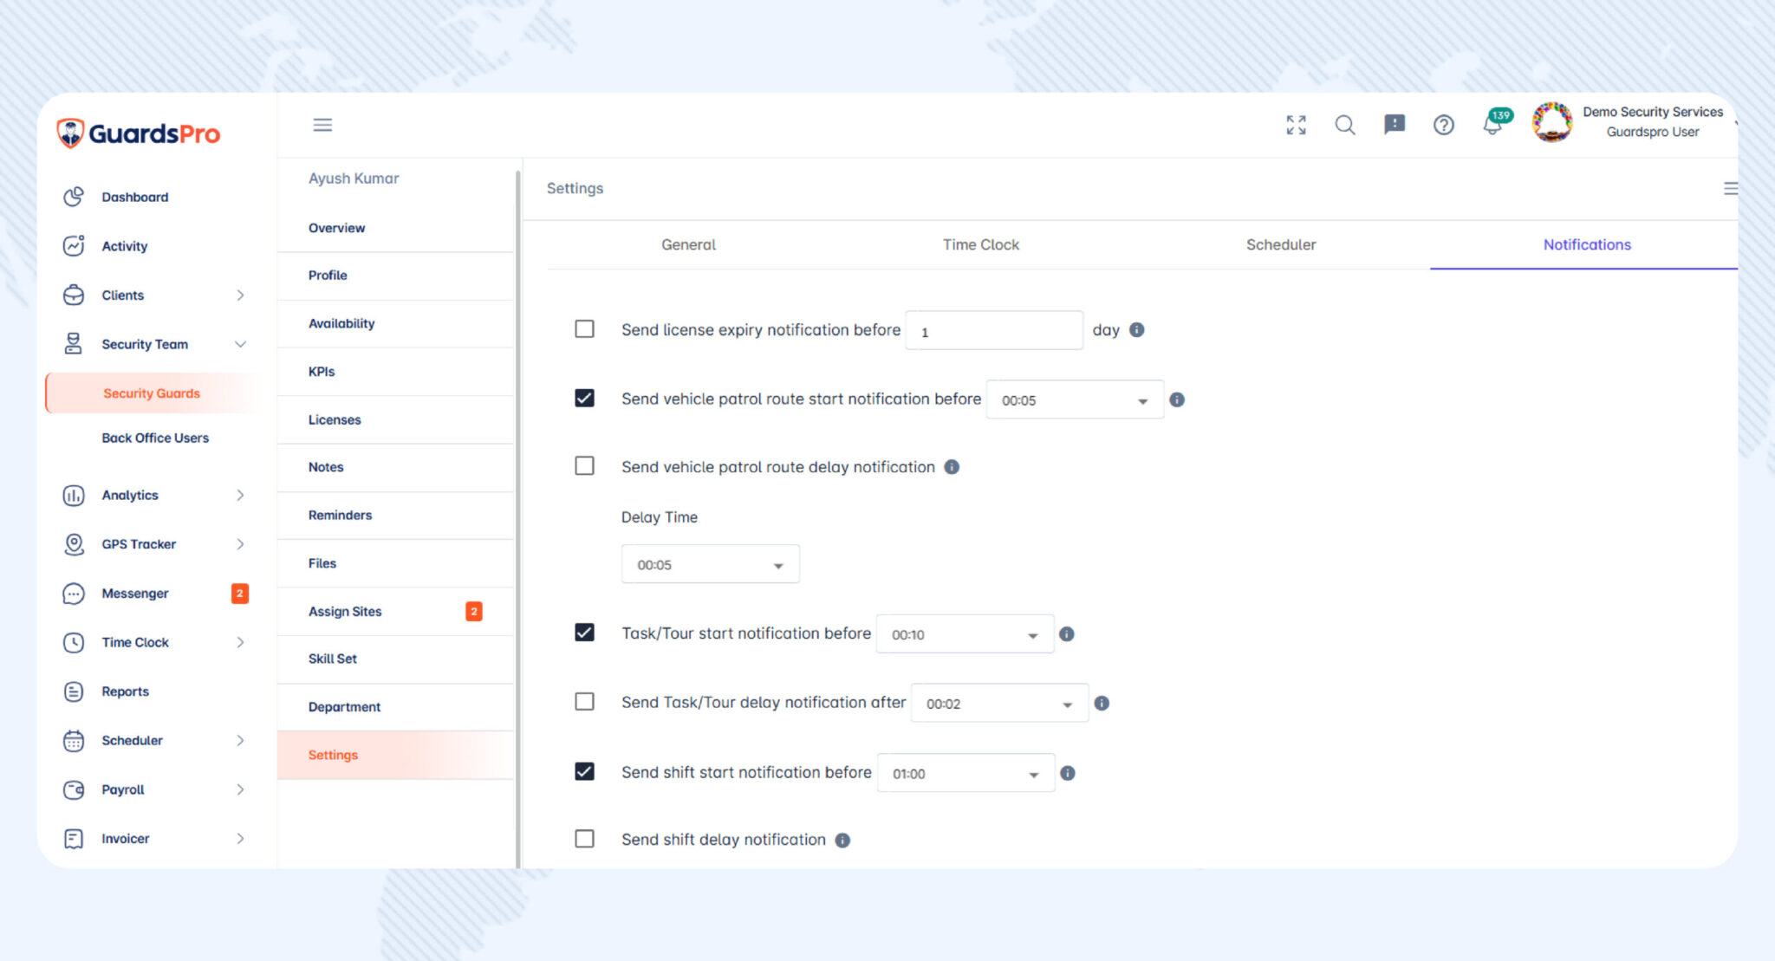1775x961 pixels.
Task: Open vehicle patrol start time dropdown 00:05
Action: [x=1075, y=399]
